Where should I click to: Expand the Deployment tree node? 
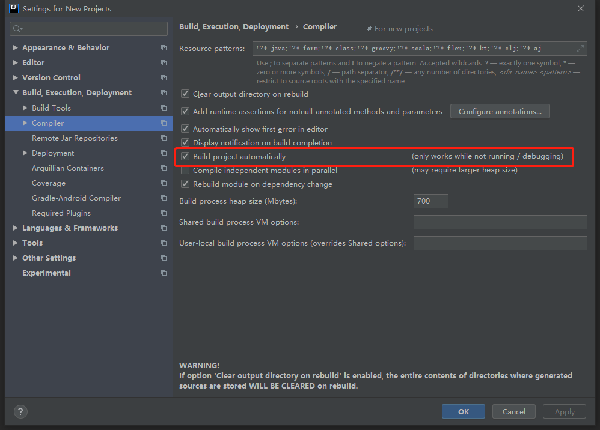[x=25, y=153]
